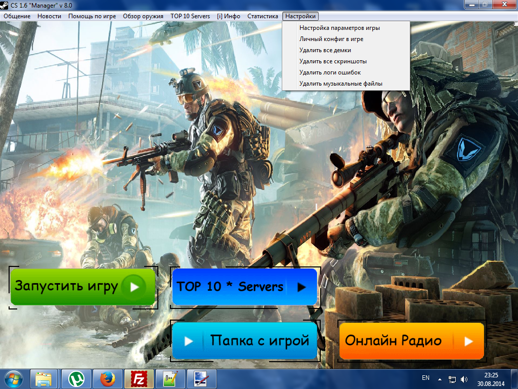Image resolution: width=518 pixels, height=389 pixels.
Task: Open the Новости menu
Action: tap(49, 16)
